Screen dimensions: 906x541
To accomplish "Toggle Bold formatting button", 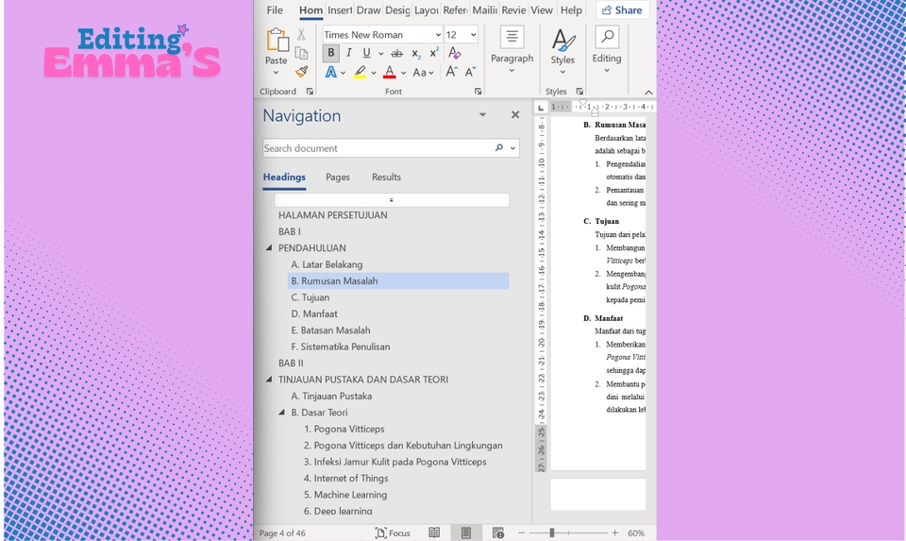I will (x=330, y=54).
